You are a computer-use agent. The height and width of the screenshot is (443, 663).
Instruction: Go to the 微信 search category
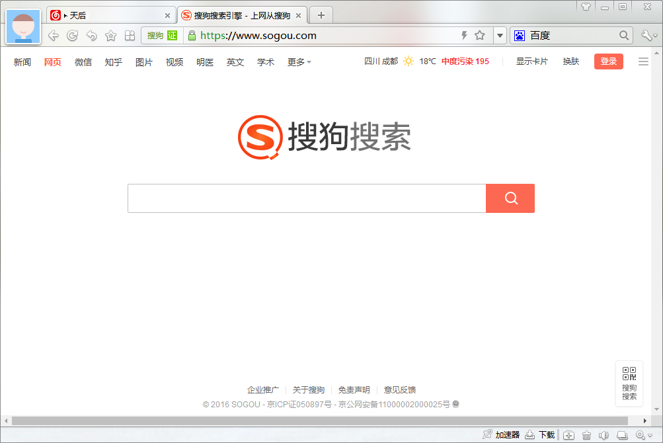click(83, 62)
